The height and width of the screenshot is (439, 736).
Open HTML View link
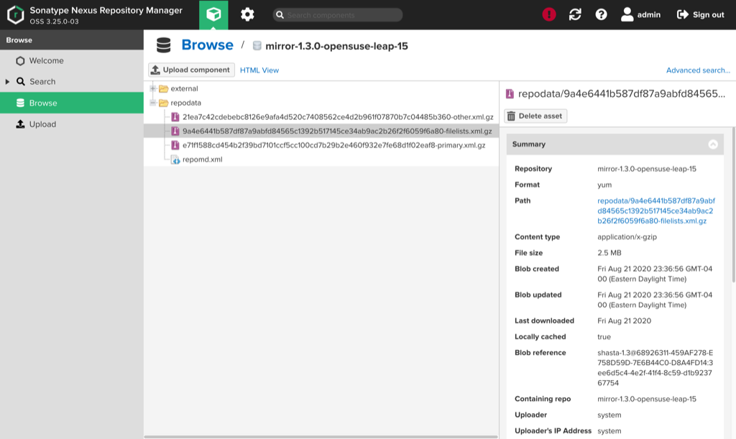pos(259,70)
